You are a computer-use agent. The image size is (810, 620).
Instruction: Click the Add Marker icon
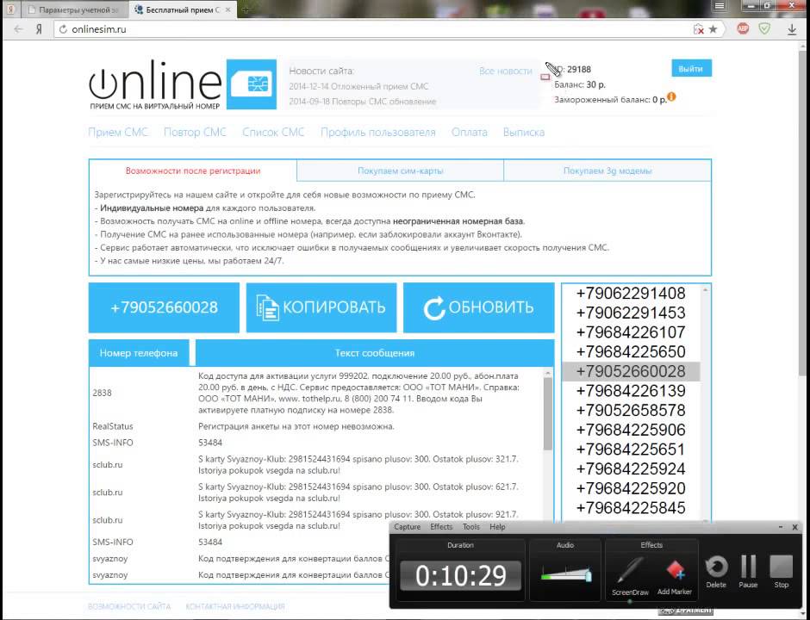(674, 575)
